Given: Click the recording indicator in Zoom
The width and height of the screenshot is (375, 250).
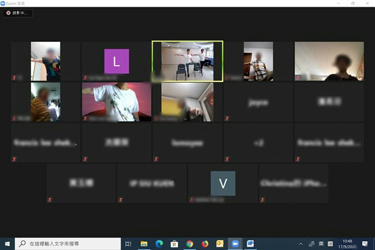Looking at the screenshot, I should pyautogui.click(x=18, y=13).
